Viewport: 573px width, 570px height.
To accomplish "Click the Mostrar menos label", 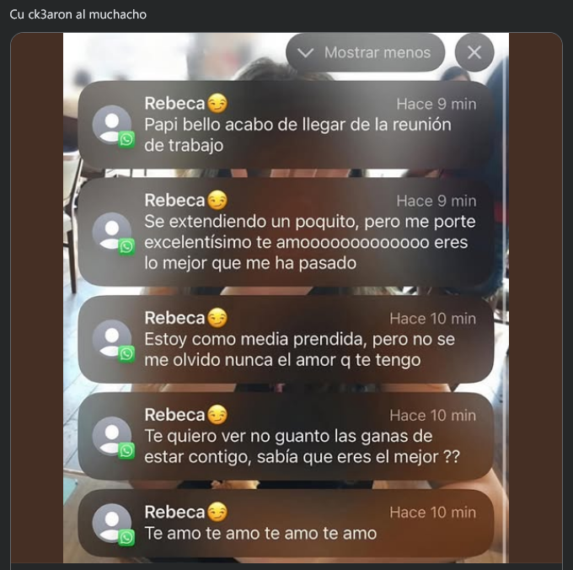I will click(x=378, y=52).
